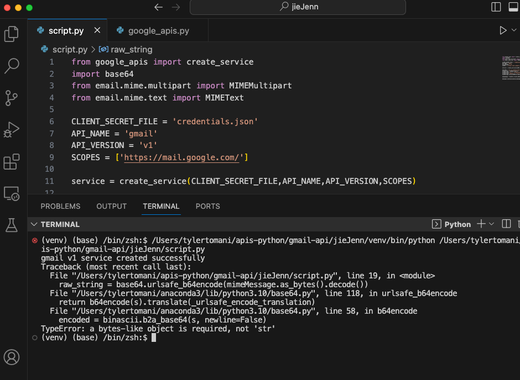Open the Search view in activity bar
The height and width of the screenshot is (380, 520).
pos(12,66)
